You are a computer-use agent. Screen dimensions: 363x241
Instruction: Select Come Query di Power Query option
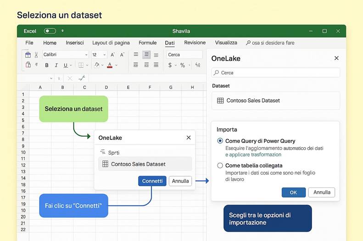[220, 141]
